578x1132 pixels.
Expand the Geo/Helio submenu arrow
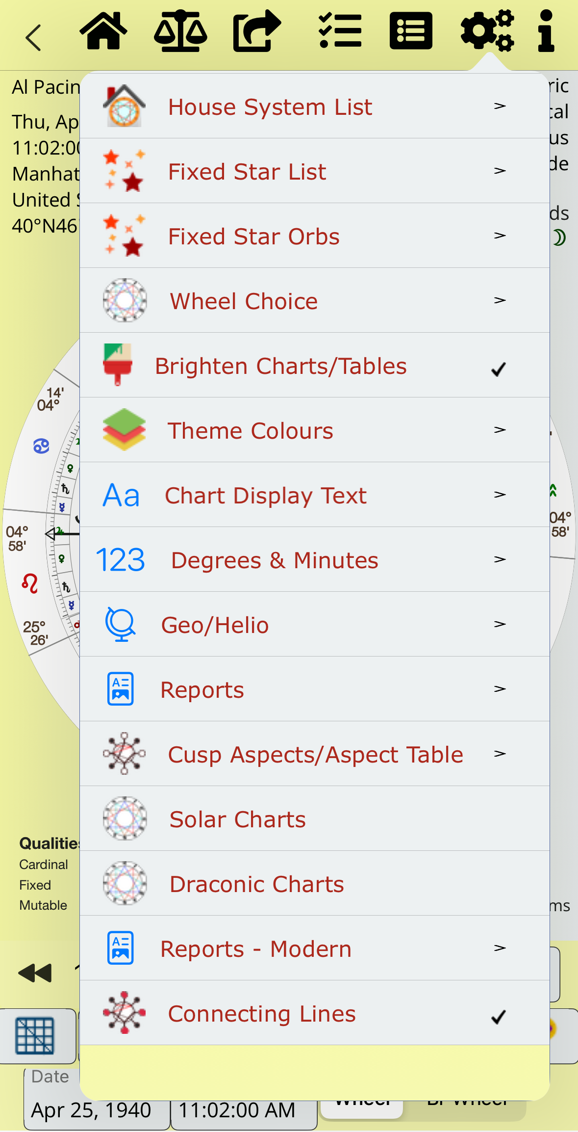pos(500,624)
